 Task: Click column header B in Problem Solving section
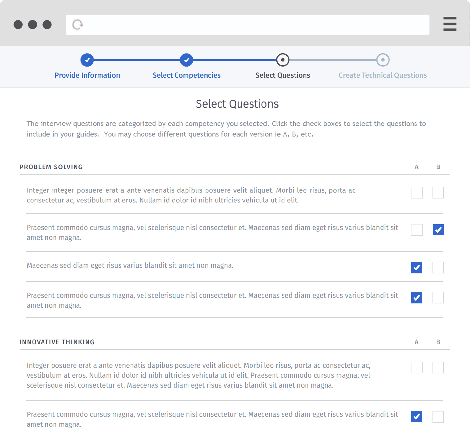[438, 167]
